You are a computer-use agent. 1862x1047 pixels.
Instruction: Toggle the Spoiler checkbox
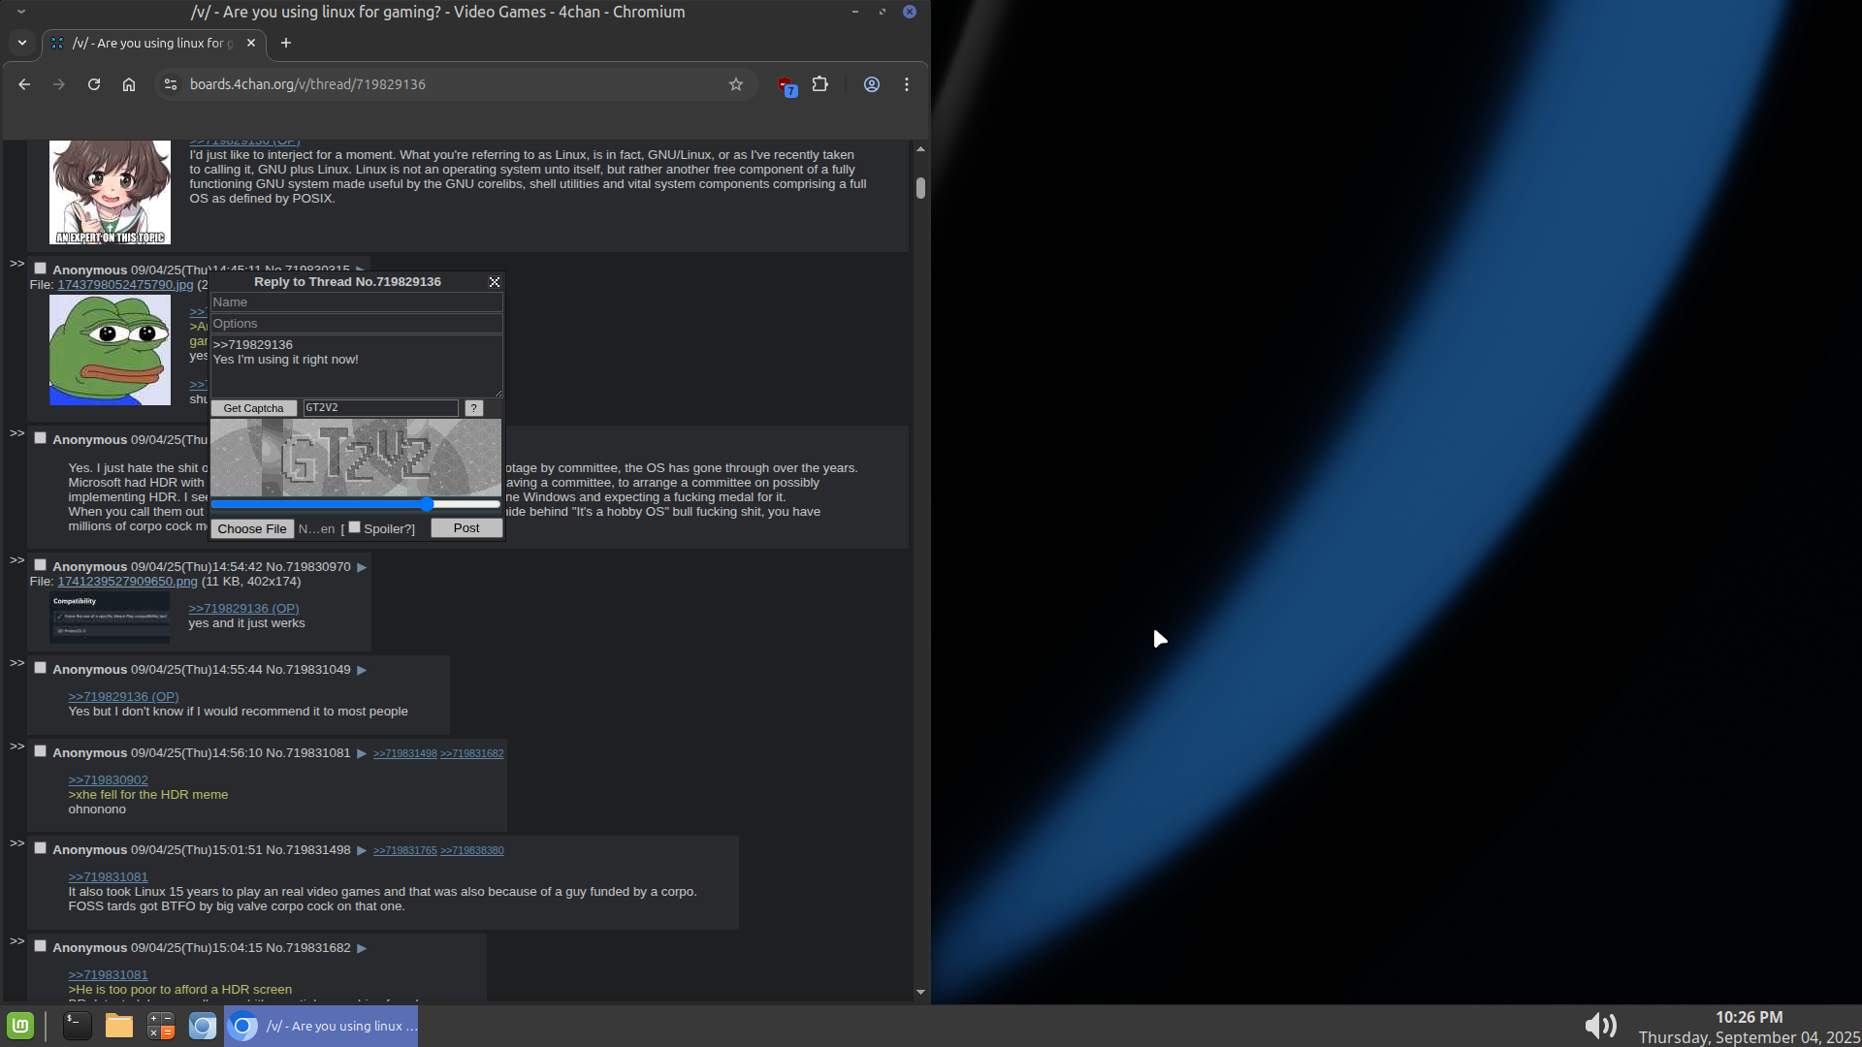355,527
